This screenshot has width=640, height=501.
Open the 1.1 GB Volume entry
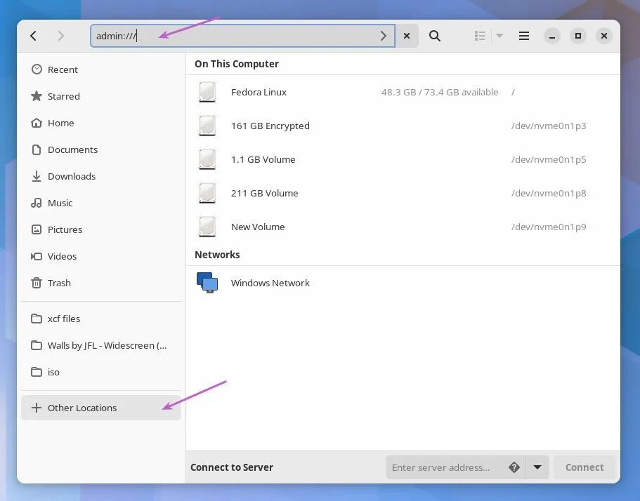point(403,159)
